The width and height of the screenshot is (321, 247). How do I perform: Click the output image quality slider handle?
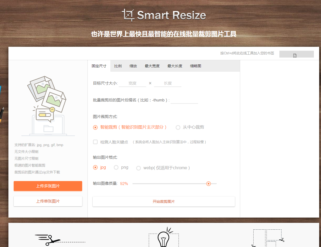pos(209,184)
